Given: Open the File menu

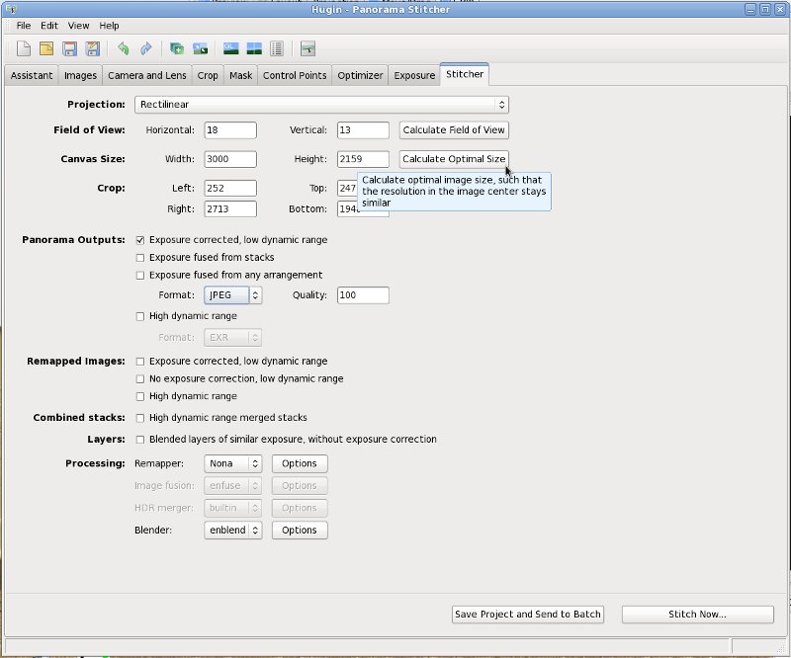Looking at the screenshot, I should coord(23,26).
